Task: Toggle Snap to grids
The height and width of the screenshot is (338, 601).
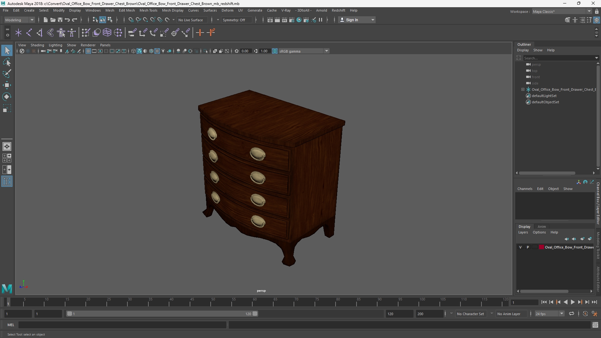Action: (131, 20)
